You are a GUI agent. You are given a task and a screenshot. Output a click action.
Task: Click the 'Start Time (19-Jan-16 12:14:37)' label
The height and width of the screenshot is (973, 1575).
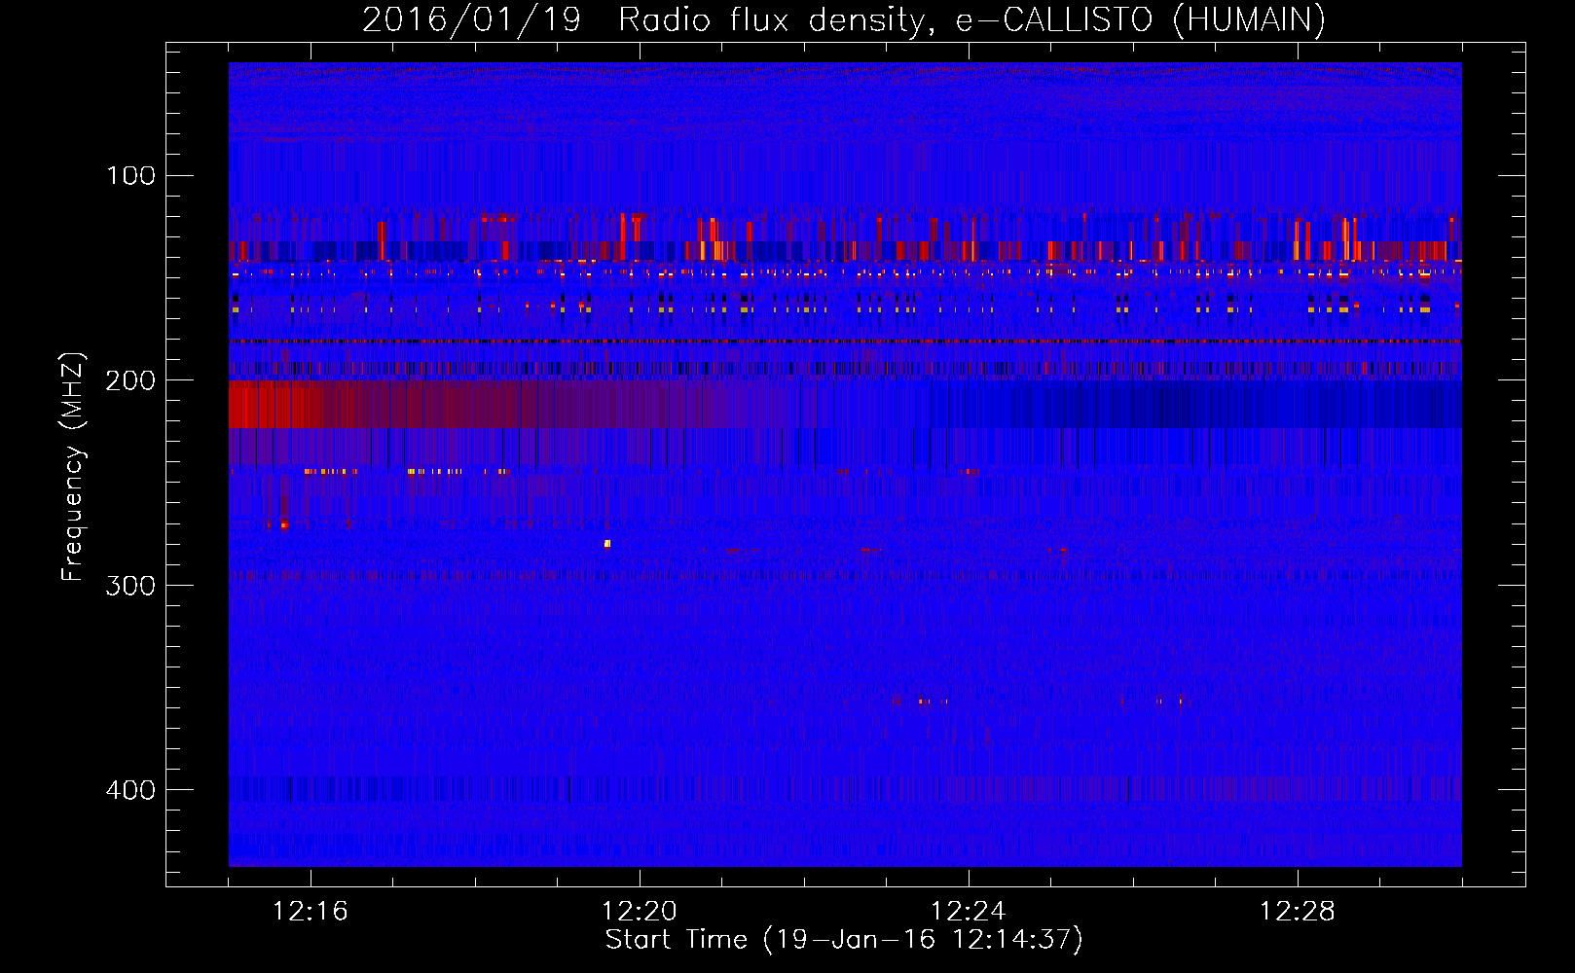[844, 940]
